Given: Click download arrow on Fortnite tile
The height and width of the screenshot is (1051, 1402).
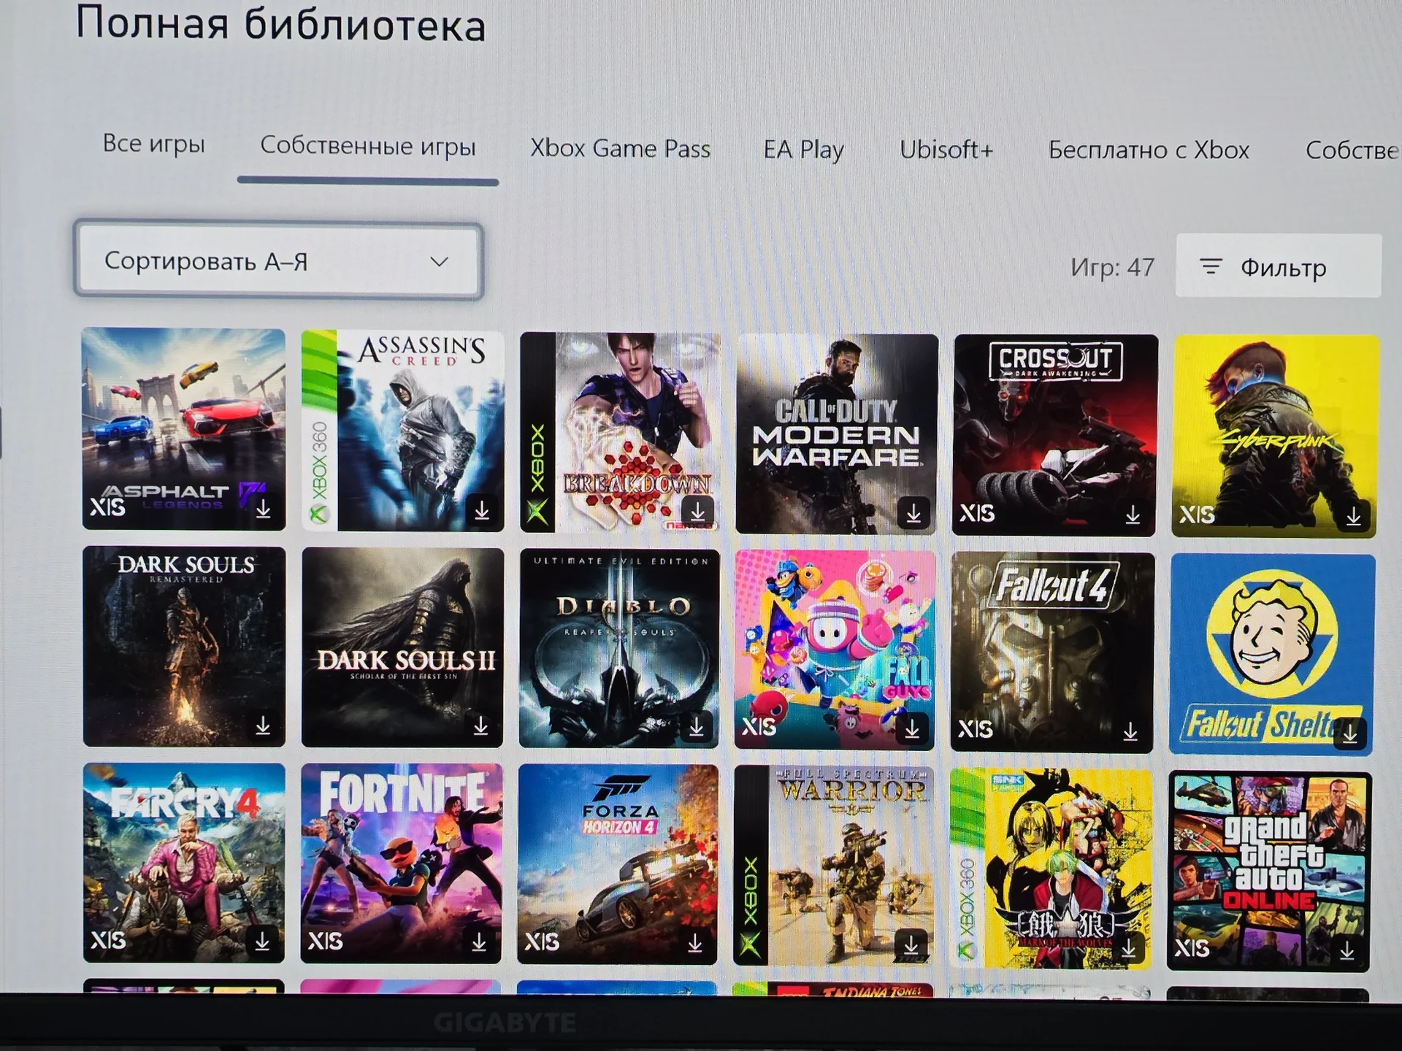Looking at the screenshot, I should pos(479,942).
